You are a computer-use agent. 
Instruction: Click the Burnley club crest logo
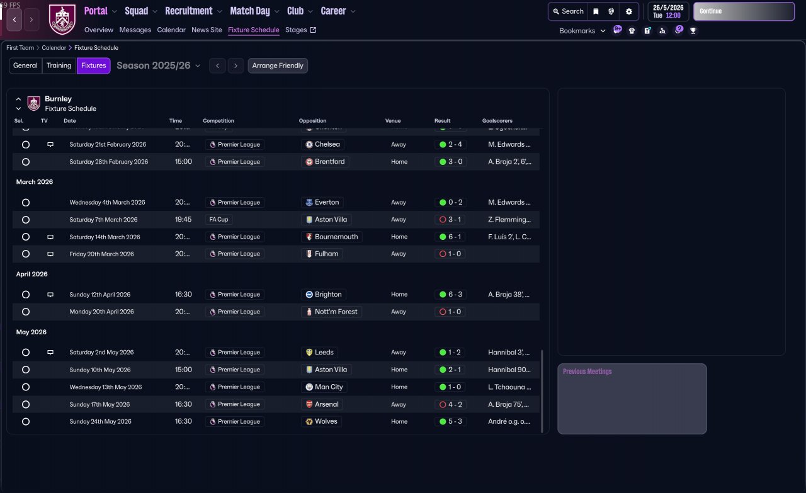62,20
